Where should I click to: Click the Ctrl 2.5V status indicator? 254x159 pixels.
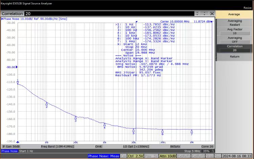135,156
